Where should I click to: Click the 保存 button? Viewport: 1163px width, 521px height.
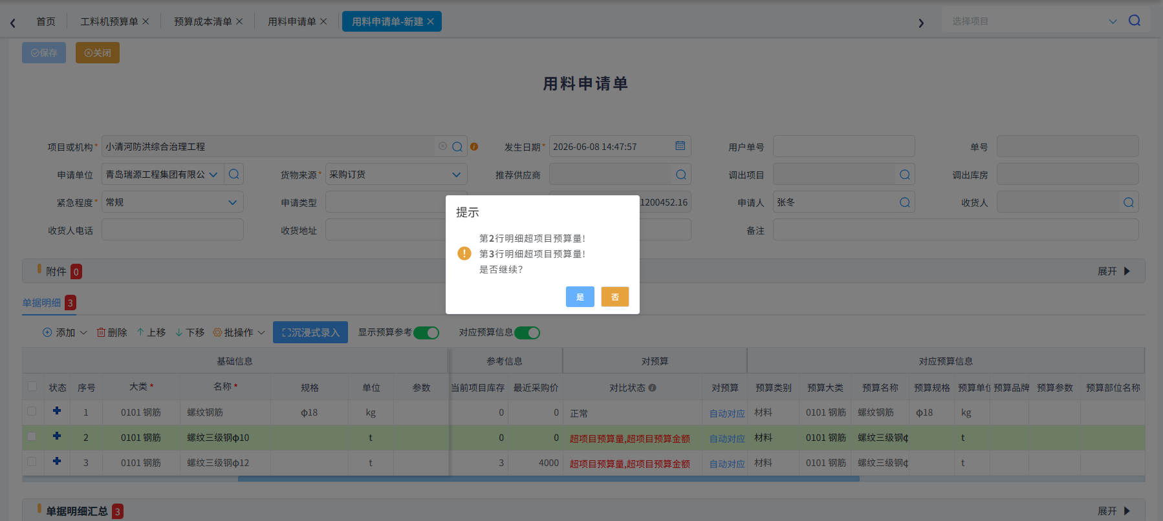tap(44, 52)
